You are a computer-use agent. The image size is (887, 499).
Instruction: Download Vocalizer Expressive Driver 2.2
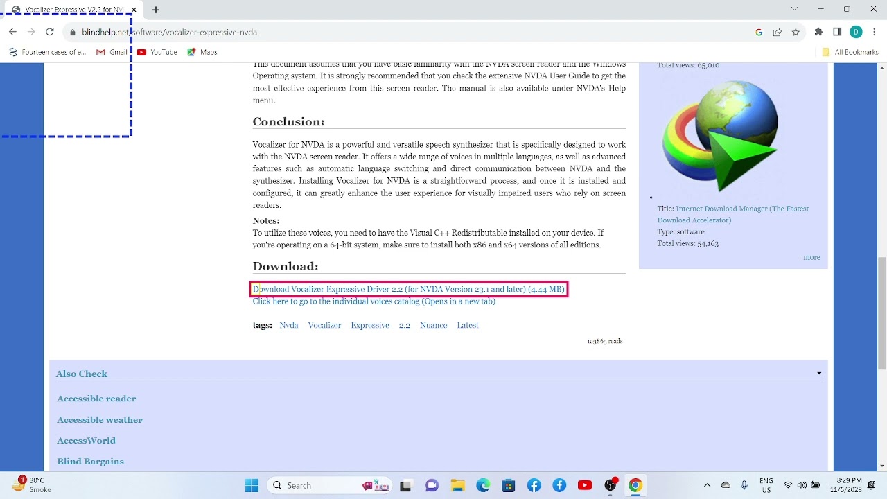[x=409, y=289]
